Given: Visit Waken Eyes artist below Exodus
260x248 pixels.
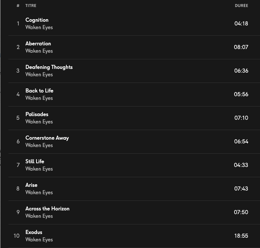Looking at the screenshot, I should 39,240.
